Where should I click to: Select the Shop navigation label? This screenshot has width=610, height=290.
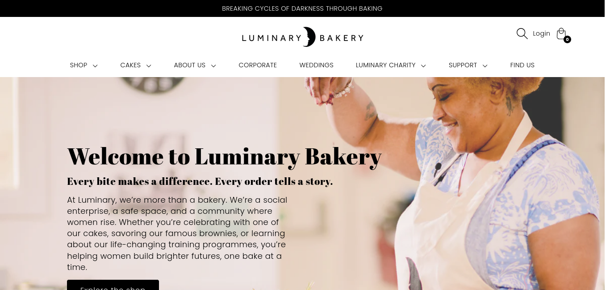point(79,65)
